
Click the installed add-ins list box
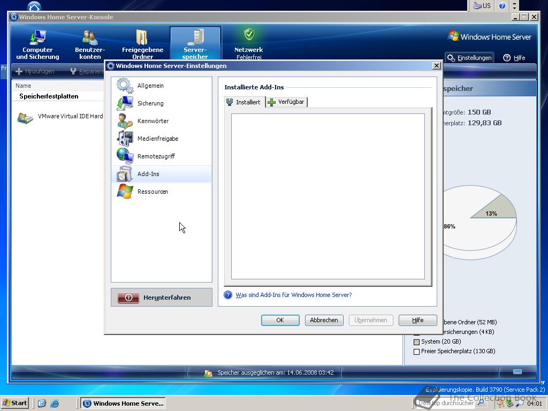pos(328,196)
